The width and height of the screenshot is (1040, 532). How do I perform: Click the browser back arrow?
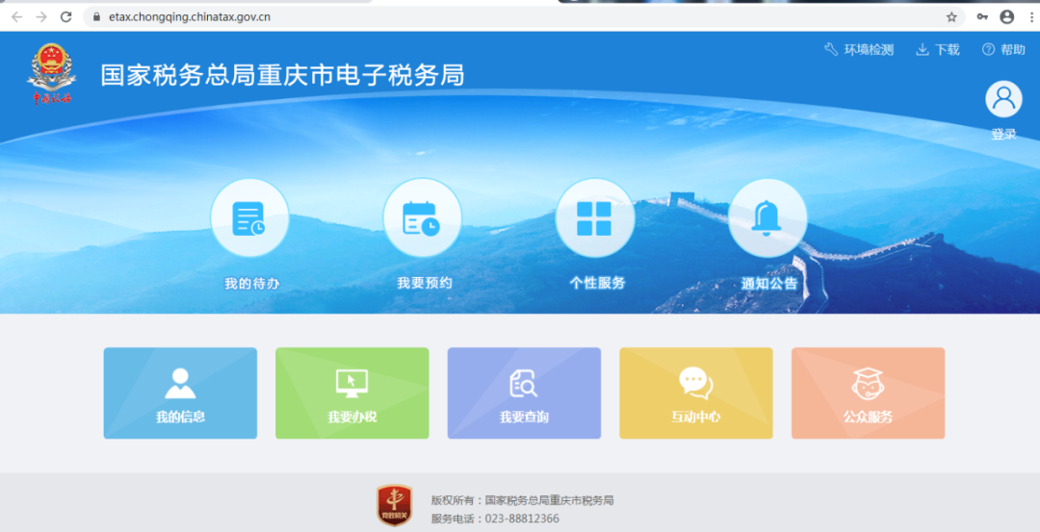(17, 17)
